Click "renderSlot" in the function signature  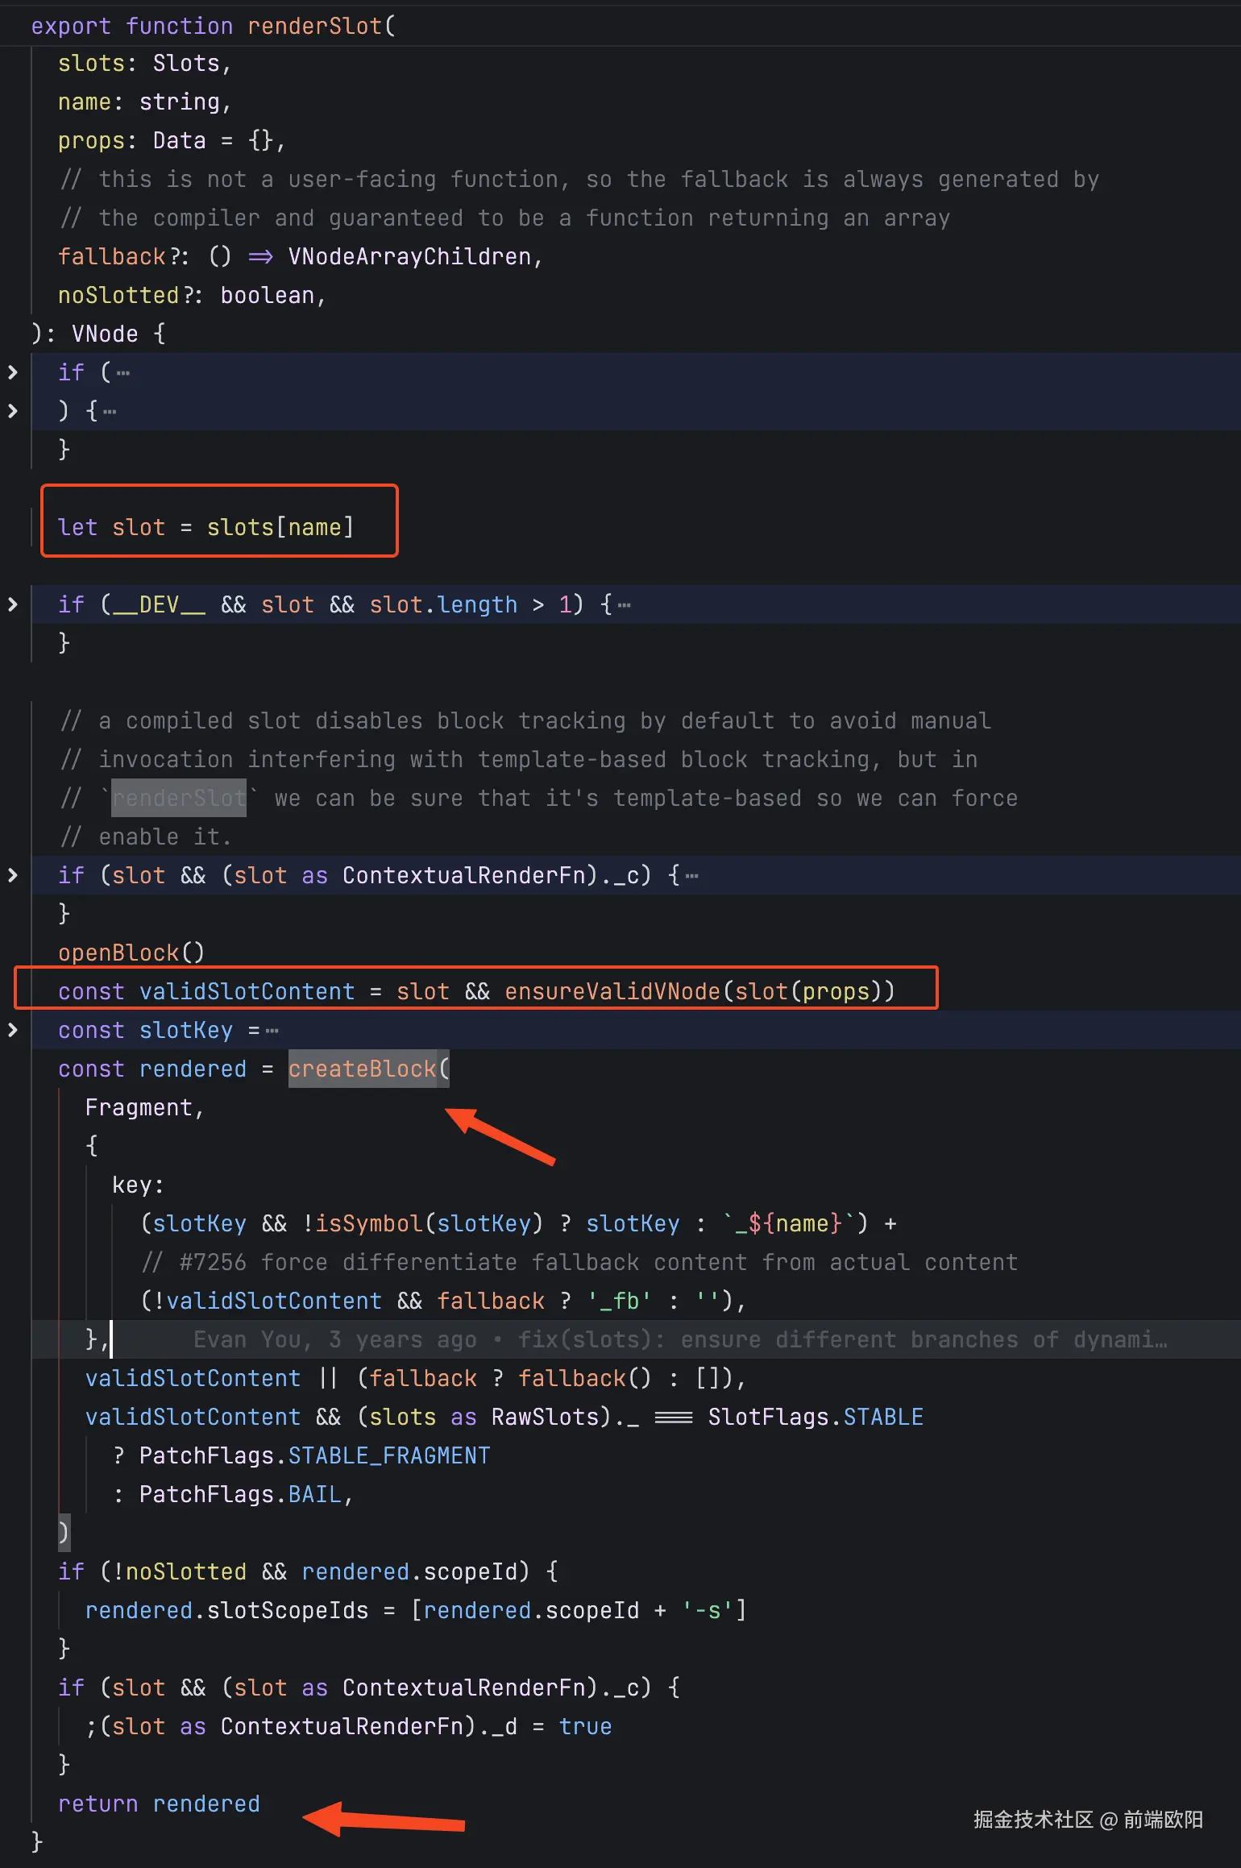coord(314,26)
